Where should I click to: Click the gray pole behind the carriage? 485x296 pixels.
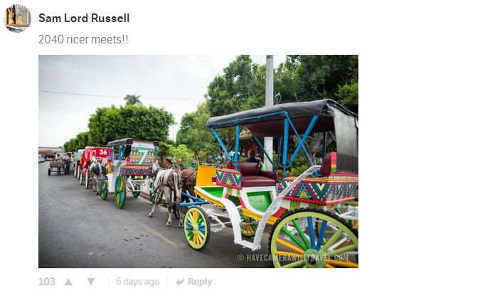pyautogui.click(x=270, y=107)
